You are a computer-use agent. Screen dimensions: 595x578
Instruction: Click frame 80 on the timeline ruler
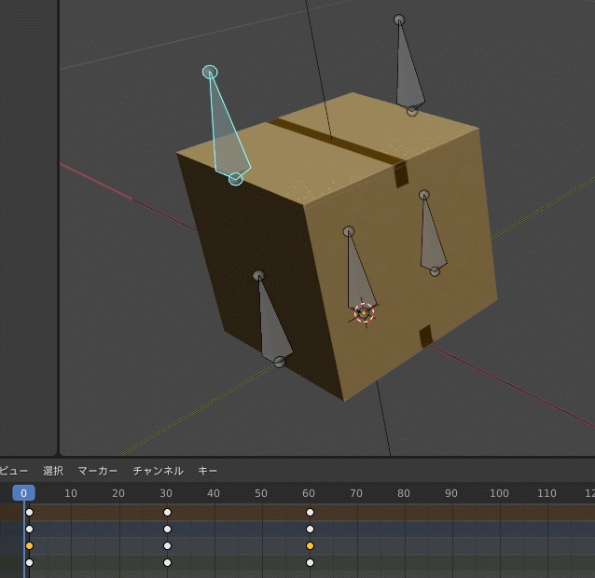pyautogui.click(x=404, y=493)
